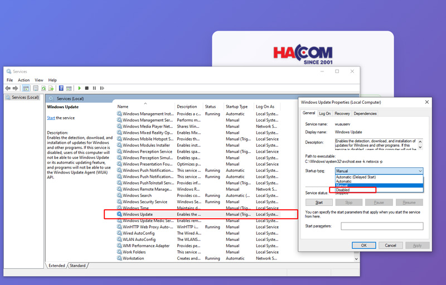Refresh the services list via toolbar icon
446x285 pixels.
pos(43,89)
